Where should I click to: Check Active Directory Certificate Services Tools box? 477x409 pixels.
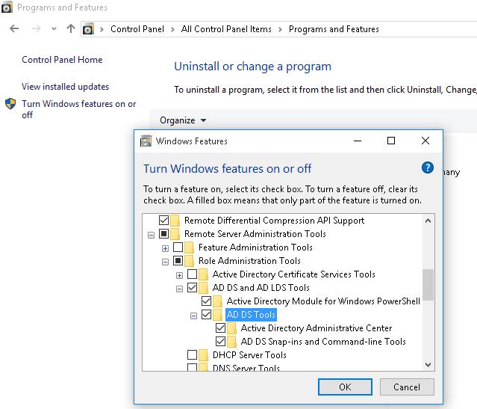coord(192,274)
